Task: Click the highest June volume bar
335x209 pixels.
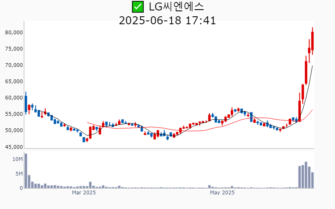Action: 306,175
